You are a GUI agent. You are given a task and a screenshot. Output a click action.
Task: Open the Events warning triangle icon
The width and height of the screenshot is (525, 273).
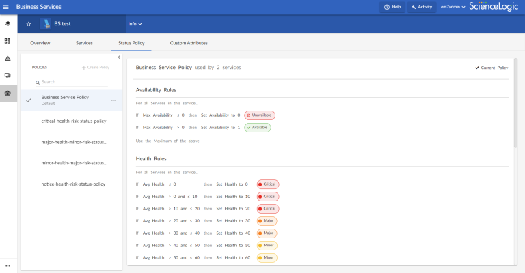[8, 58]
